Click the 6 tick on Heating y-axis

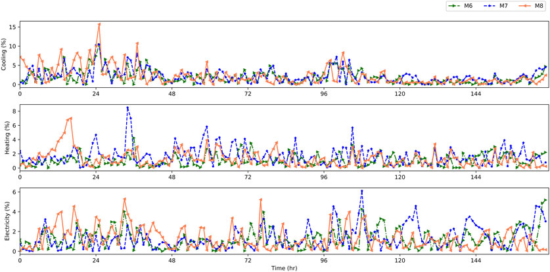pyautogui.click(x=14, y=125)
